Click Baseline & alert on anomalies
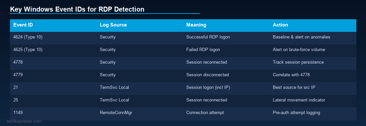Screen dimensions: 366x126 (301, 37)
